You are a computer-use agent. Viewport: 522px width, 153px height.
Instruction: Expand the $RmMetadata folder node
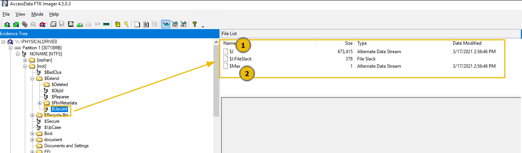[39, 103]
